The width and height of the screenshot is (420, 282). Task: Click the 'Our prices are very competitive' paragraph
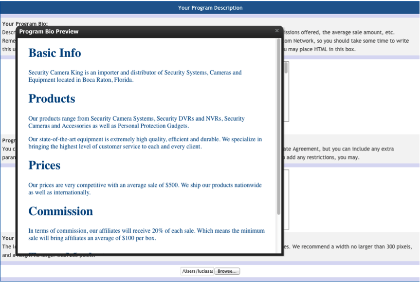(145, 188)
